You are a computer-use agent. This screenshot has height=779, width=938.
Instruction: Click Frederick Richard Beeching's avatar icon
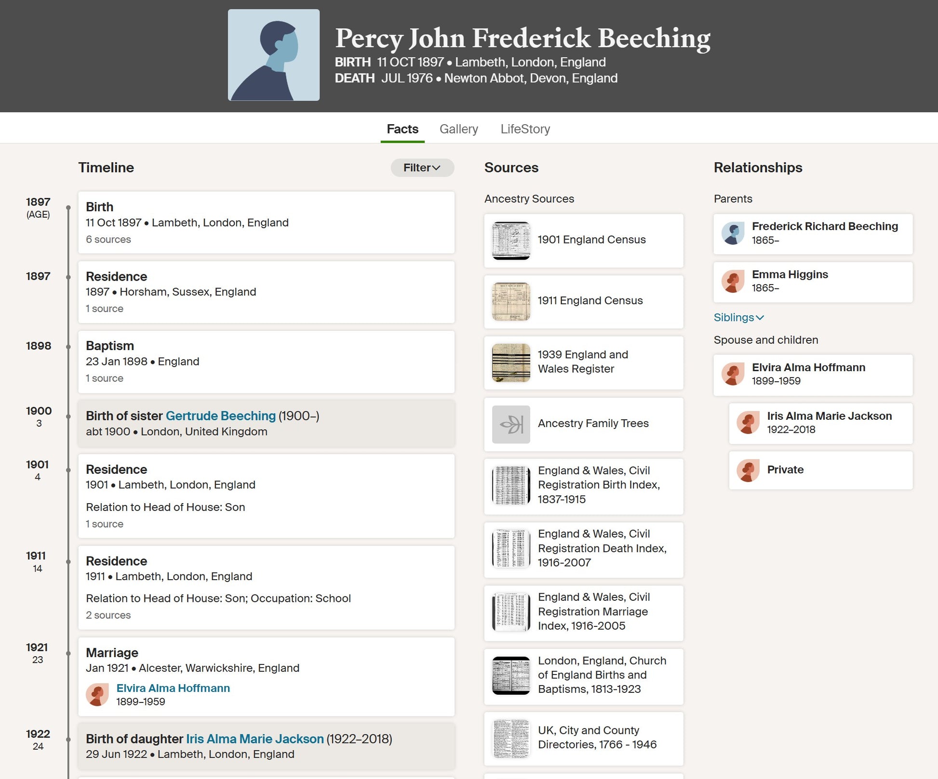click(733, 234)
